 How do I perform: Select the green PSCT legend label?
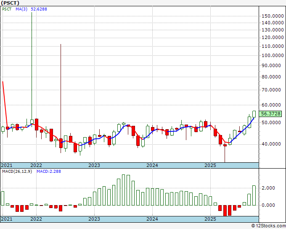[x=7, y=9]
